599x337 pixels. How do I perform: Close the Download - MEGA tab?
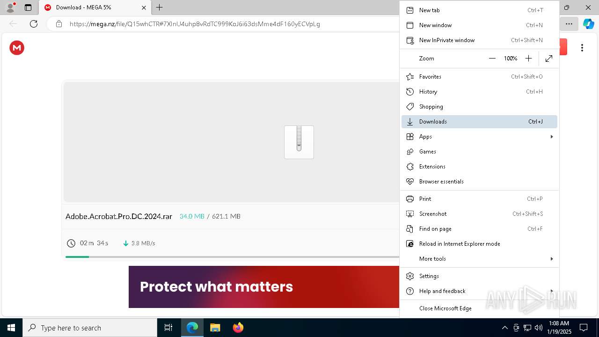click(x=144, y=7)
